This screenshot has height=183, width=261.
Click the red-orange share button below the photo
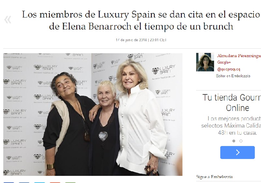55,182
